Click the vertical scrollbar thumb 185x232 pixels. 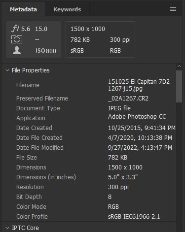click(x=179, y=87)
